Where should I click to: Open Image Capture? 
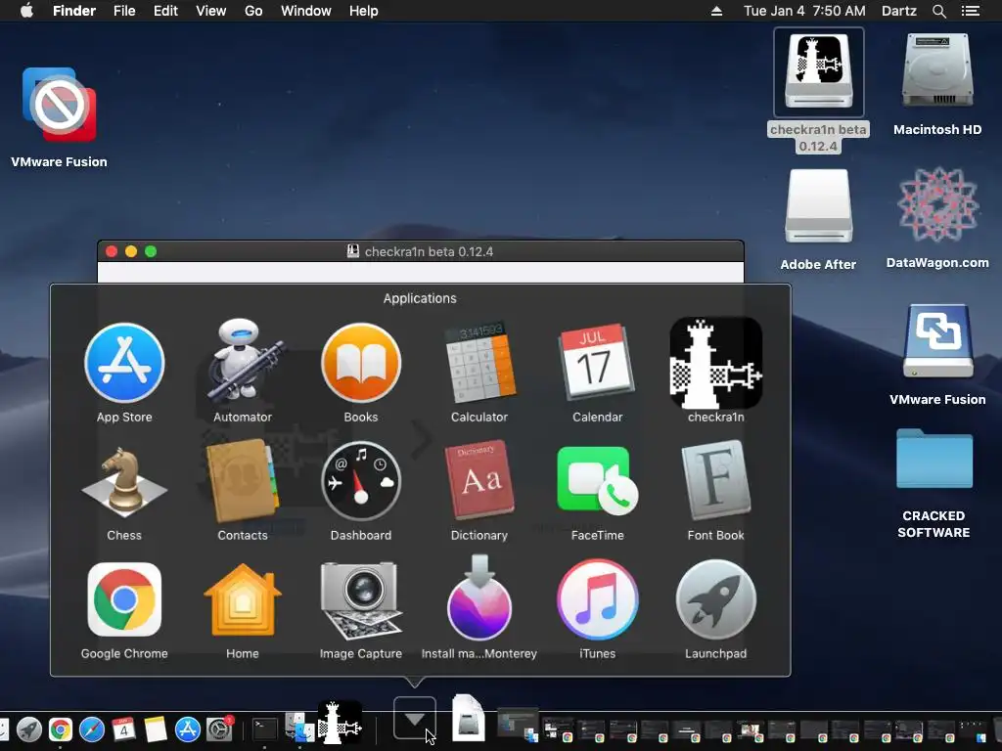[x=361, y=600]
